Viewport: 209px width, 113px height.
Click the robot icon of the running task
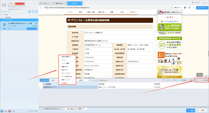[x=4, y=25]
